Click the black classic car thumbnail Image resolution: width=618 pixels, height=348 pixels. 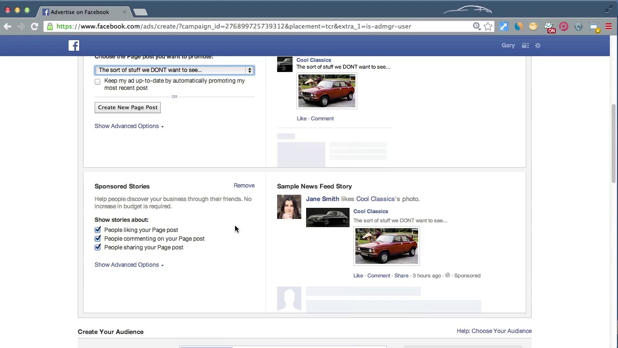[x=328, y=217]
